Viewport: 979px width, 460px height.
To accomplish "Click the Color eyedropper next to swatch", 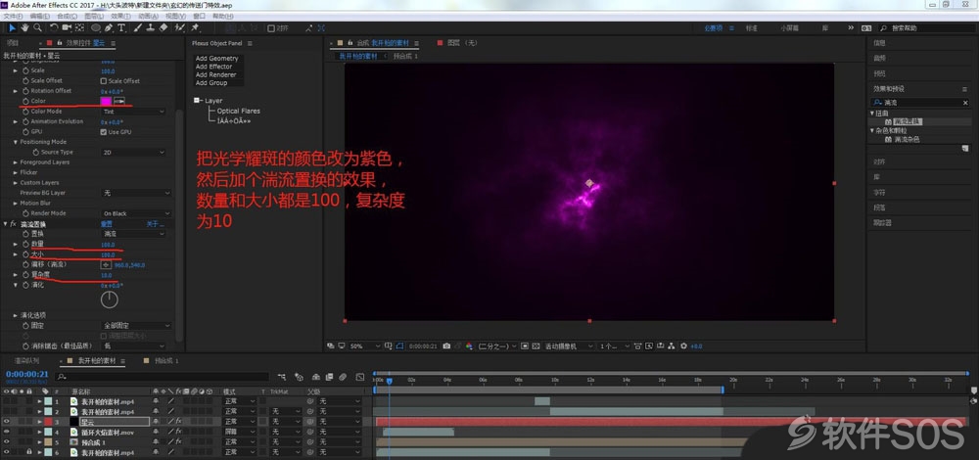I will coord(119,101).
